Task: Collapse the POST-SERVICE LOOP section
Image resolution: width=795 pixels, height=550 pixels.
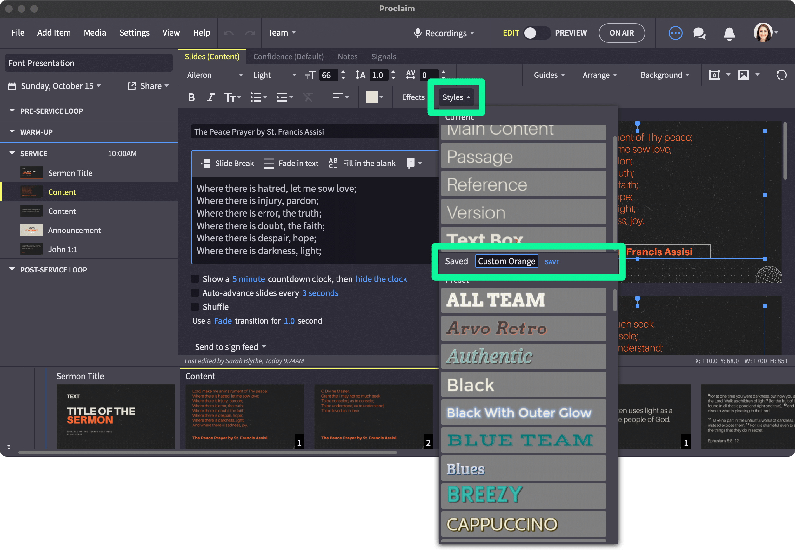Action: [12, 270]
